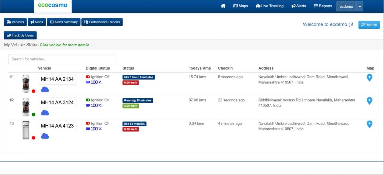Click the Home icon in navbar
Image resolution: width=384 pixels, height=175 pixels.
(x=223, y=6)
